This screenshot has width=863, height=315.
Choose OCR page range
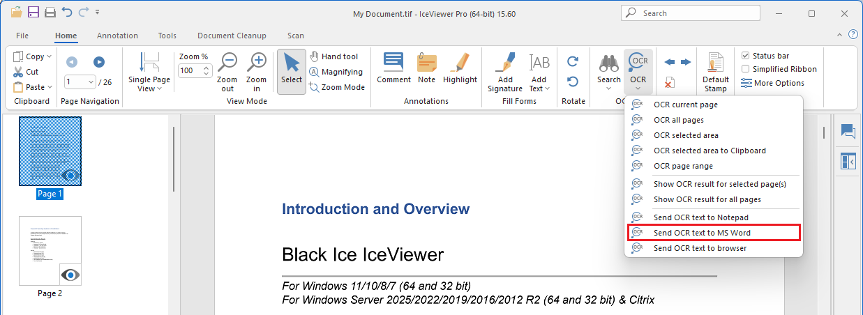click(x=713, y=166)
